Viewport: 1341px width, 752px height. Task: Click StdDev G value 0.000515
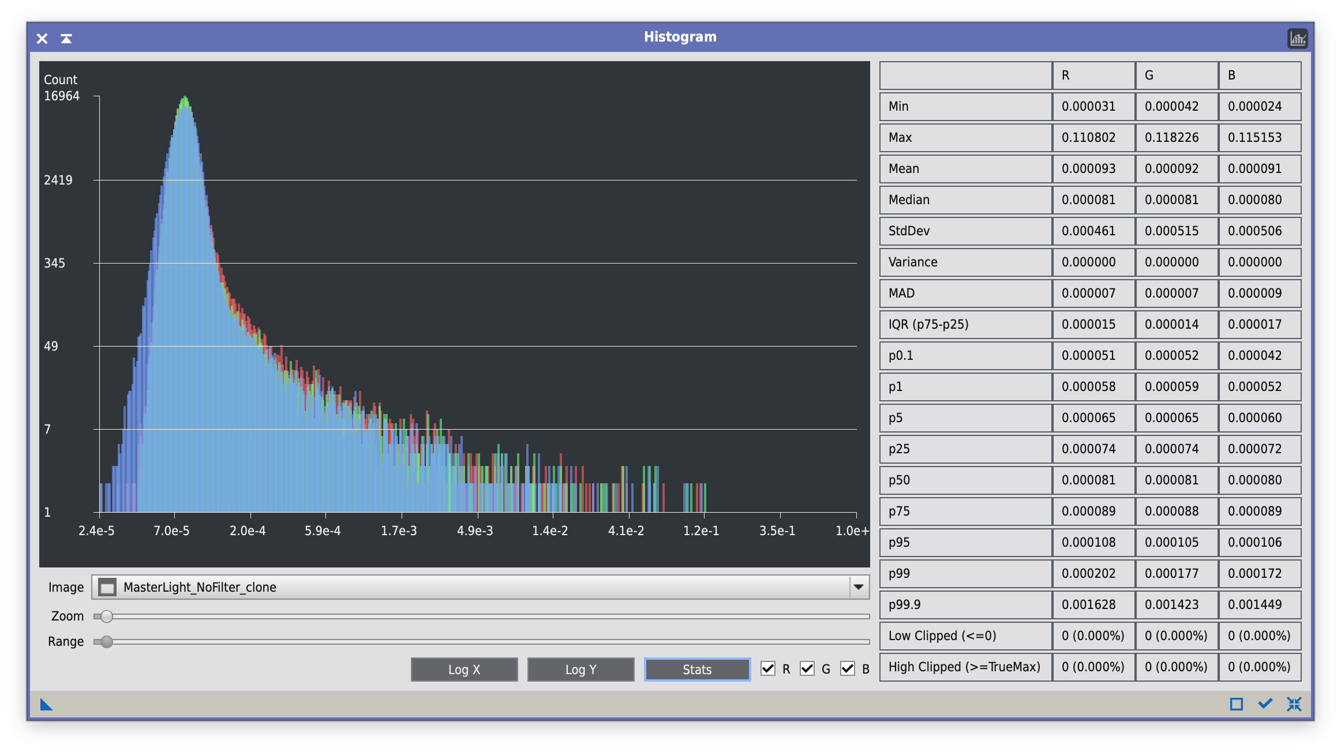point(1177,231)
